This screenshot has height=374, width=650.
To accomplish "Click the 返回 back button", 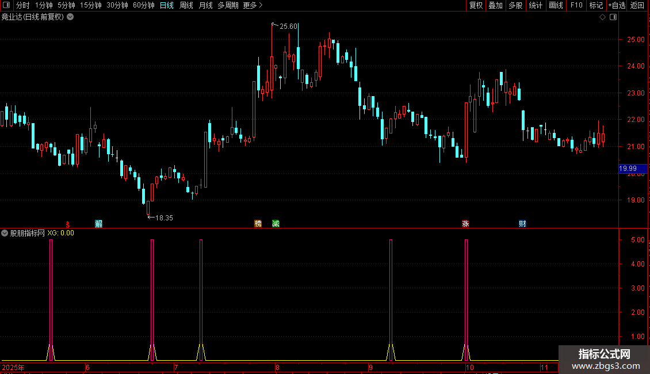I will coord(637,5).
